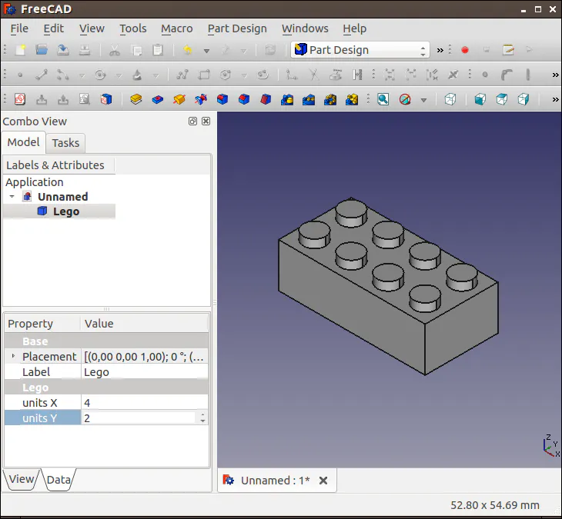
Task: Open the Part Design menu
Action: click(x=237, y=28)
